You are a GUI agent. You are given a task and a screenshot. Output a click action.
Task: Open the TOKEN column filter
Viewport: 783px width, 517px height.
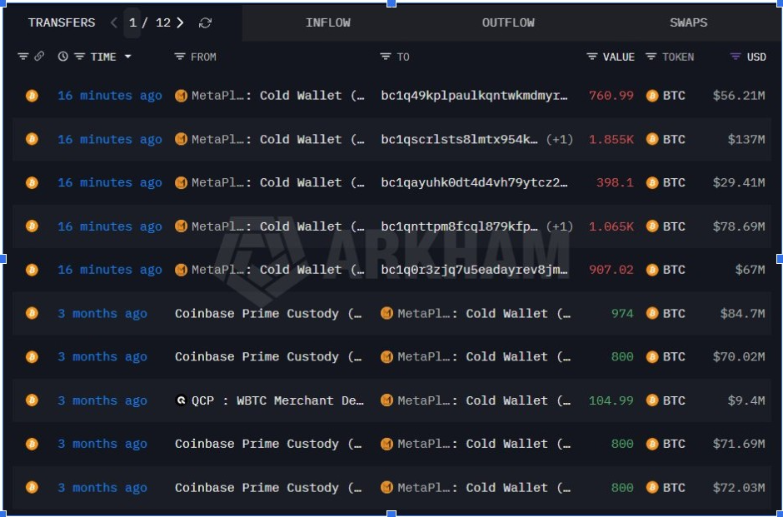click(x=651, y=57)
